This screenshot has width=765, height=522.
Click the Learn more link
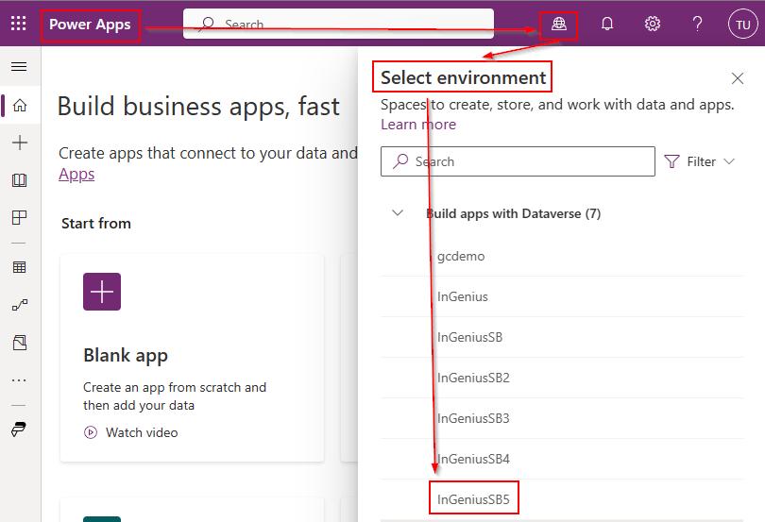[417, 125]
